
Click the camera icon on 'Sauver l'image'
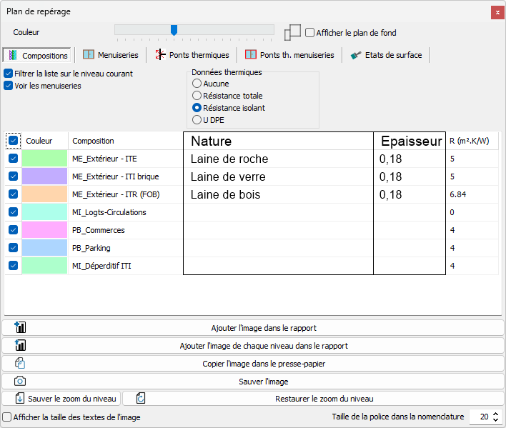point(20,382)
